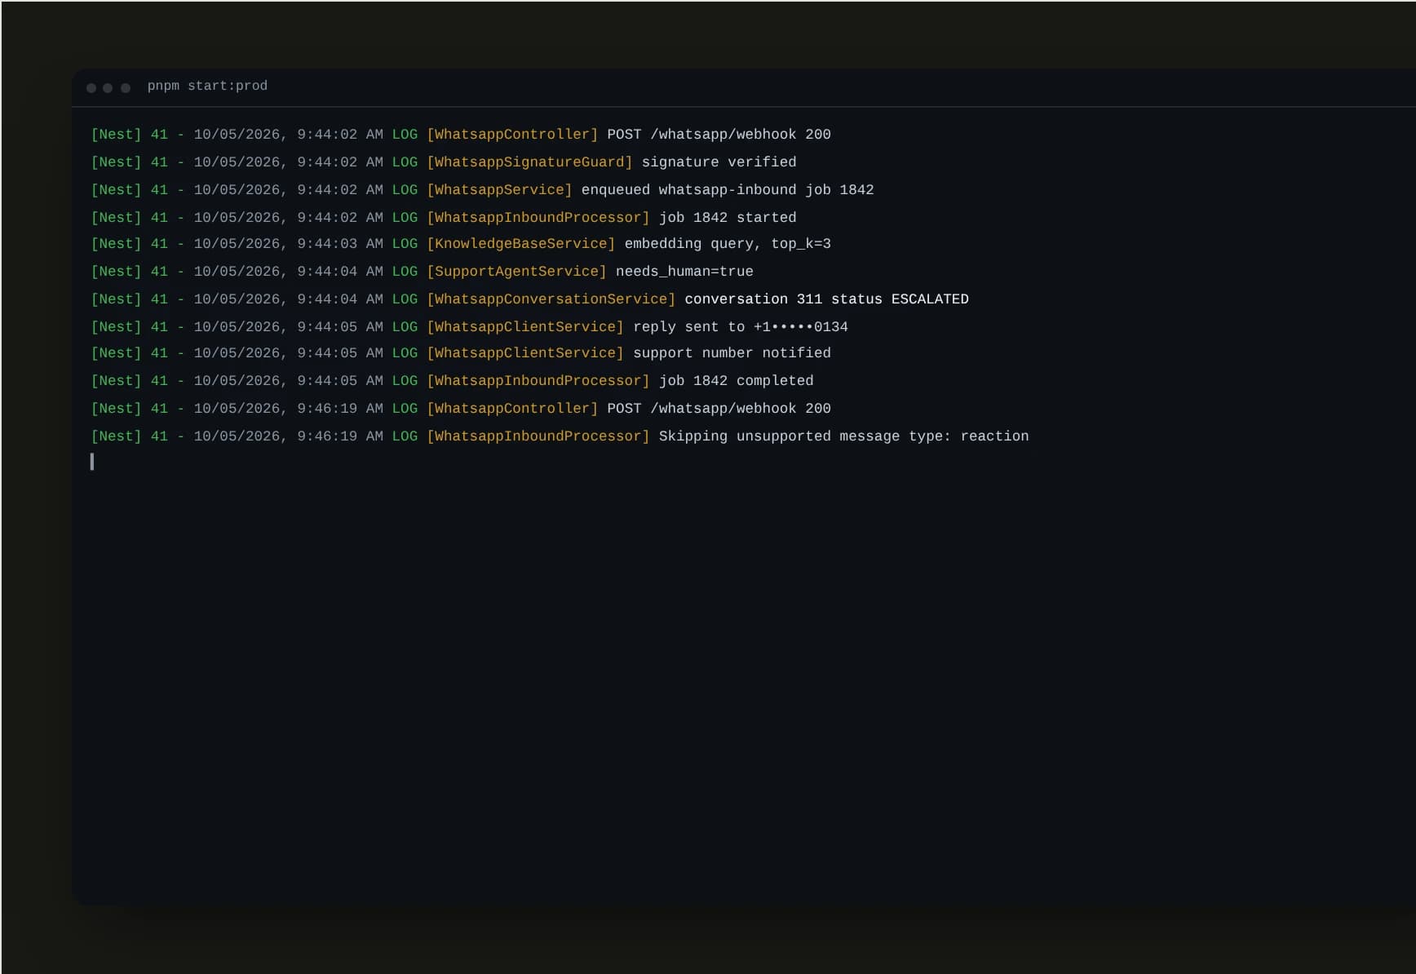The width and height of the screenshot is (1416, 974).
Task: Click the 'job 1842 completed' message
Action: click(736, 381)
